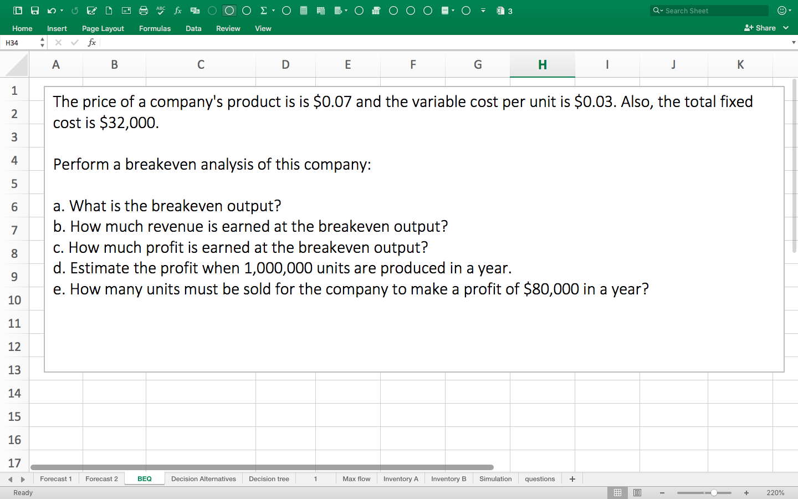Click the Insert Function fx beside the formula bar
This screenshot has width=798, height=499.
pos(92,43)
